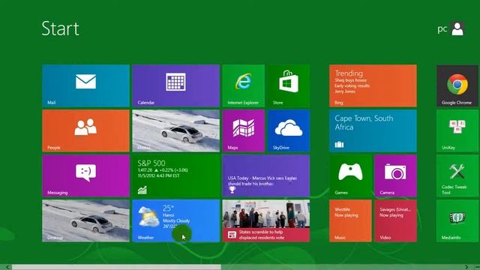Open the USA Today Sports tile
The width and height of the screenshot is (480, 270).
click(x=266, y=175)
